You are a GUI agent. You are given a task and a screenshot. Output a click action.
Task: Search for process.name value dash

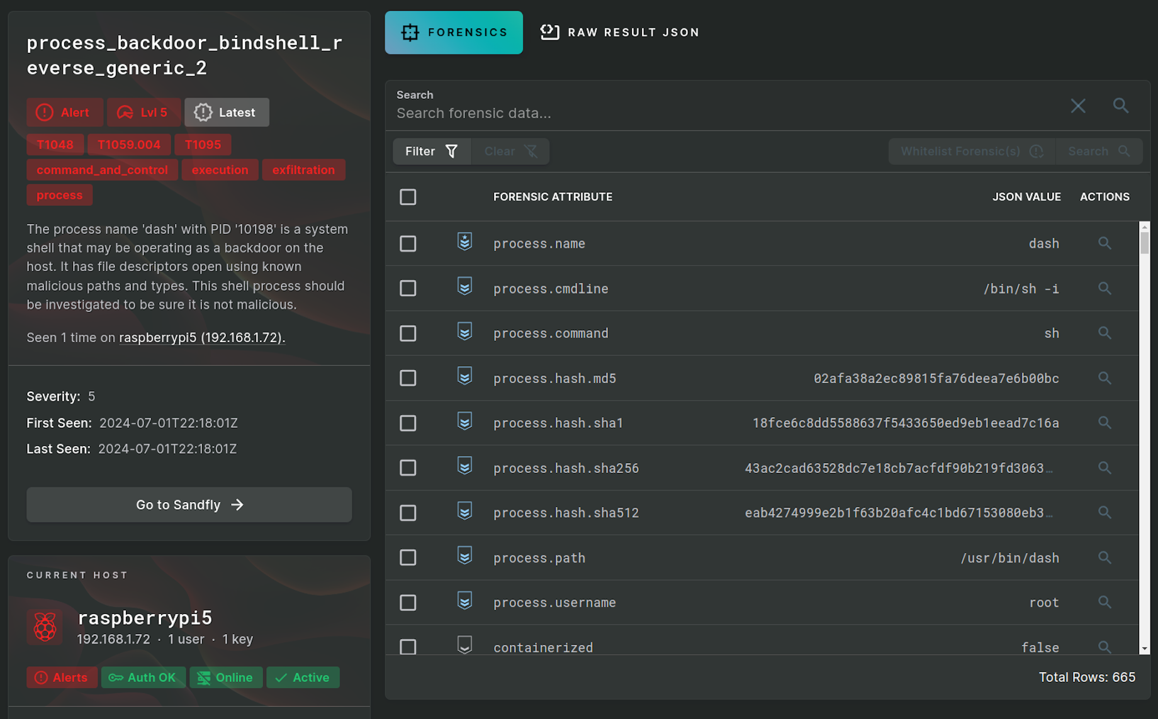point(1105,243)
